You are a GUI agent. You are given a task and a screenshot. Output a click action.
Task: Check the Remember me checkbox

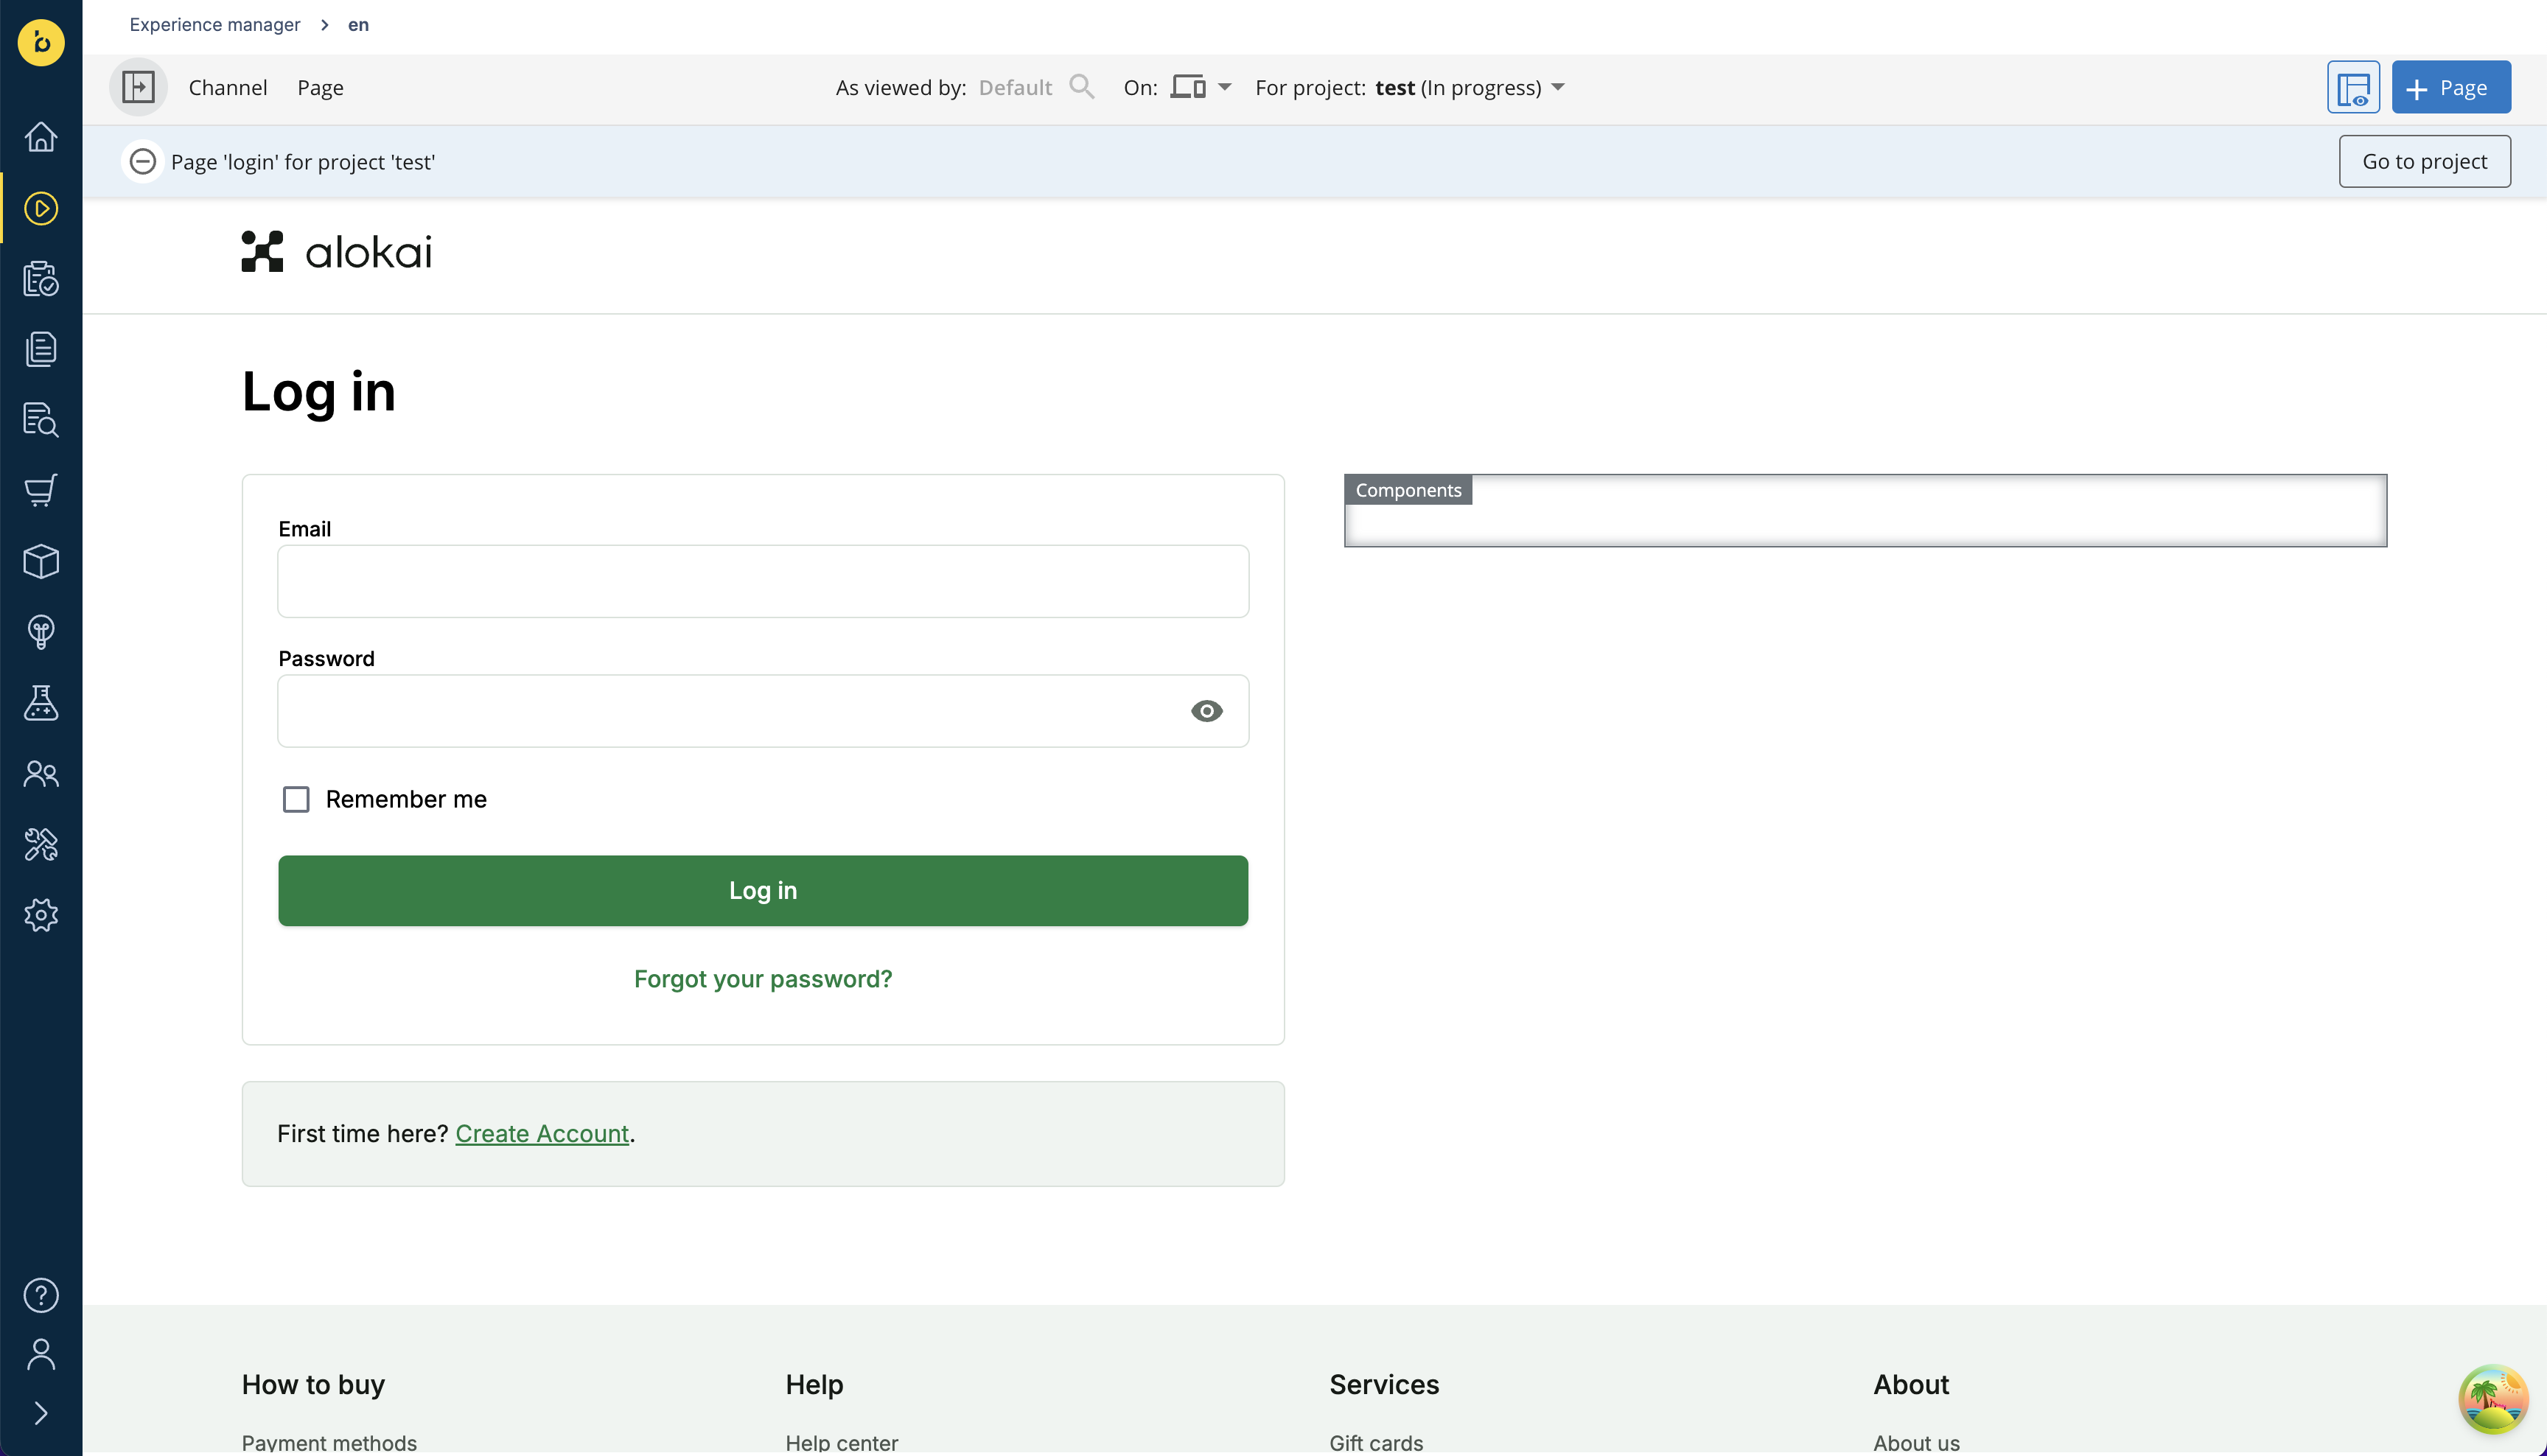(x=296, y=799)
